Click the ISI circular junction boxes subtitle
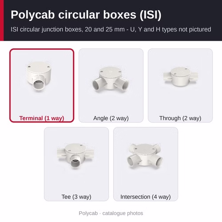 (x=111, y=29)
